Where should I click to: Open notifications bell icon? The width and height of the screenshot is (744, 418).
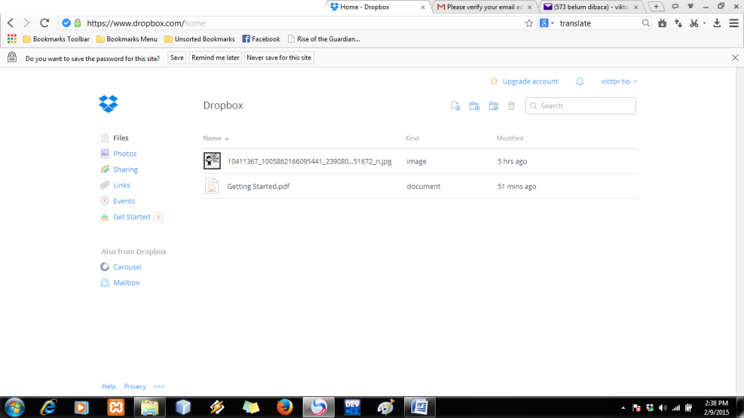point(580,81)
